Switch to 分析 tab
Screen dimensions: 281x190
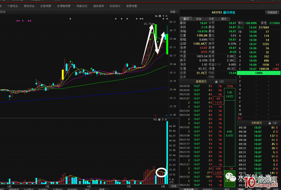click(211, 19)
